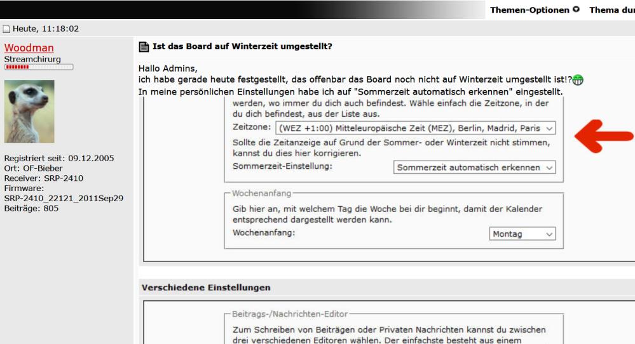Click the document icon before the post title
The image size is (635, 344).
point(144,47)
